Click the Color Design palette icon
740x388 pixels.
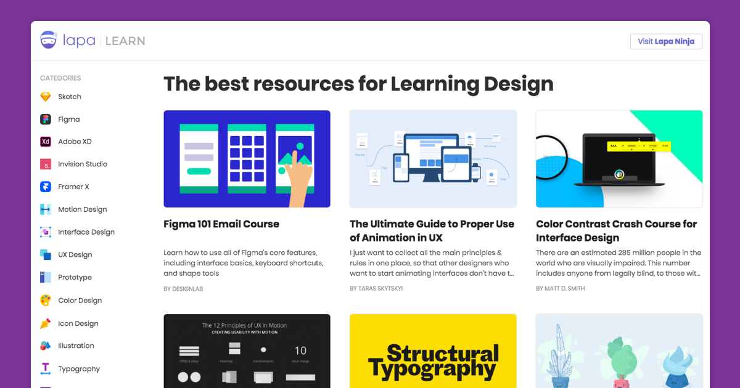point(46,301)
